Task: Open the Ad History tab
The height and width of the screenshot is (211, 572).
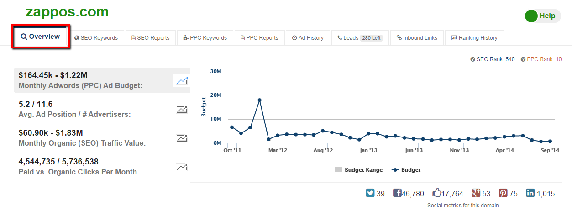Action: point(308,38)
